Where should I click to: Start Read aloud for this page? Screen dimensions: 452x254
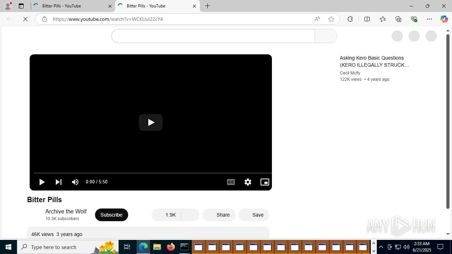(317, 19)
